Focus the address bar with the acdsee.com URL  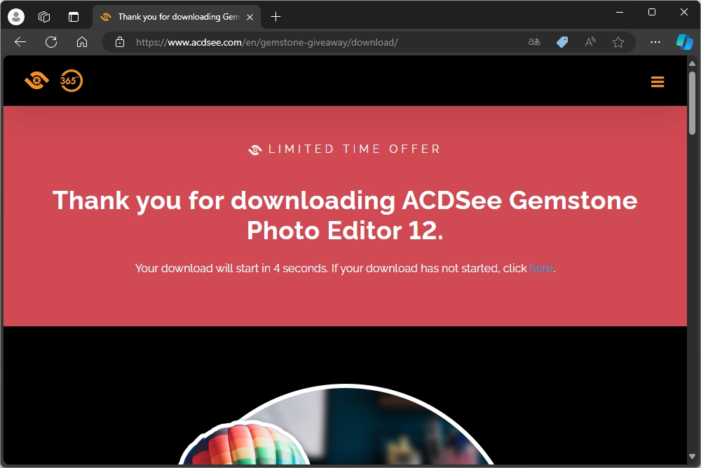267,42
